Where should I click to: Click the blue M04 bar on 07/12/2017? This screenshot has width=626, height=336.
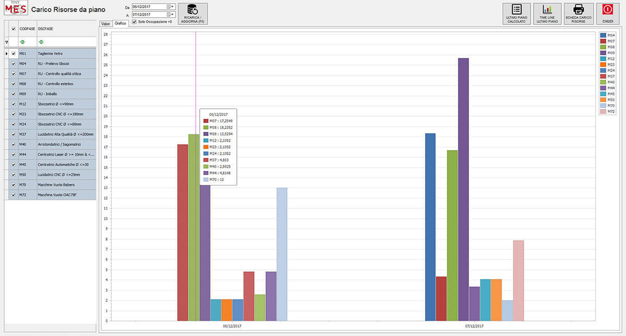[430, 227]
